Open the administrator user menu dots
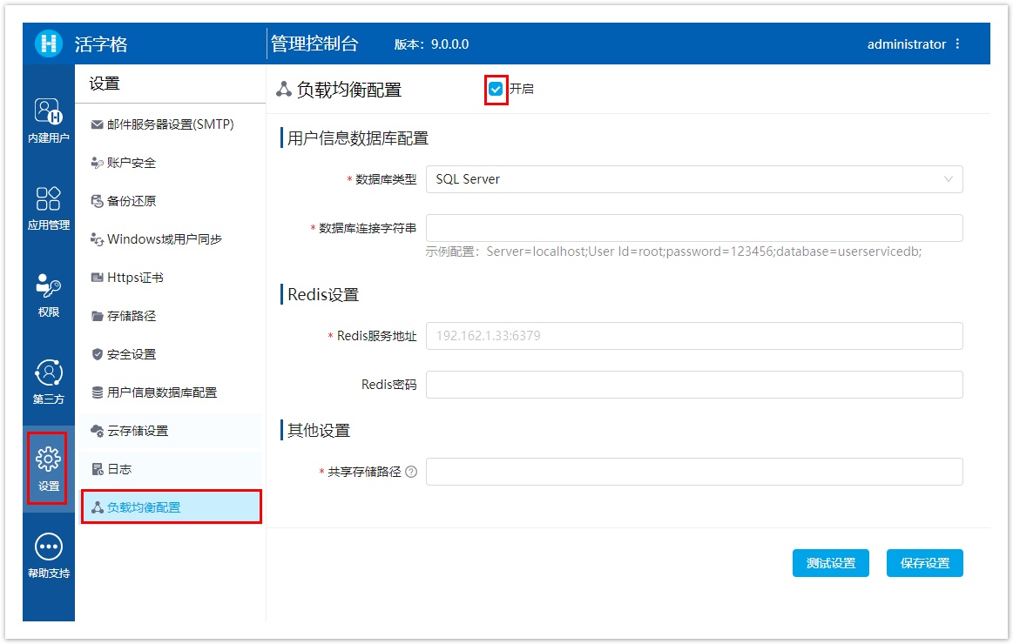The image size is (1013, 644). coord(958,44)
